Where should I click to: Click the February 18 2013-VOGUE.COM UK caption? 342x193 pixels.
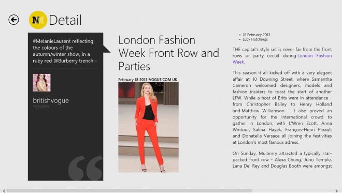[x=148, y=80]
